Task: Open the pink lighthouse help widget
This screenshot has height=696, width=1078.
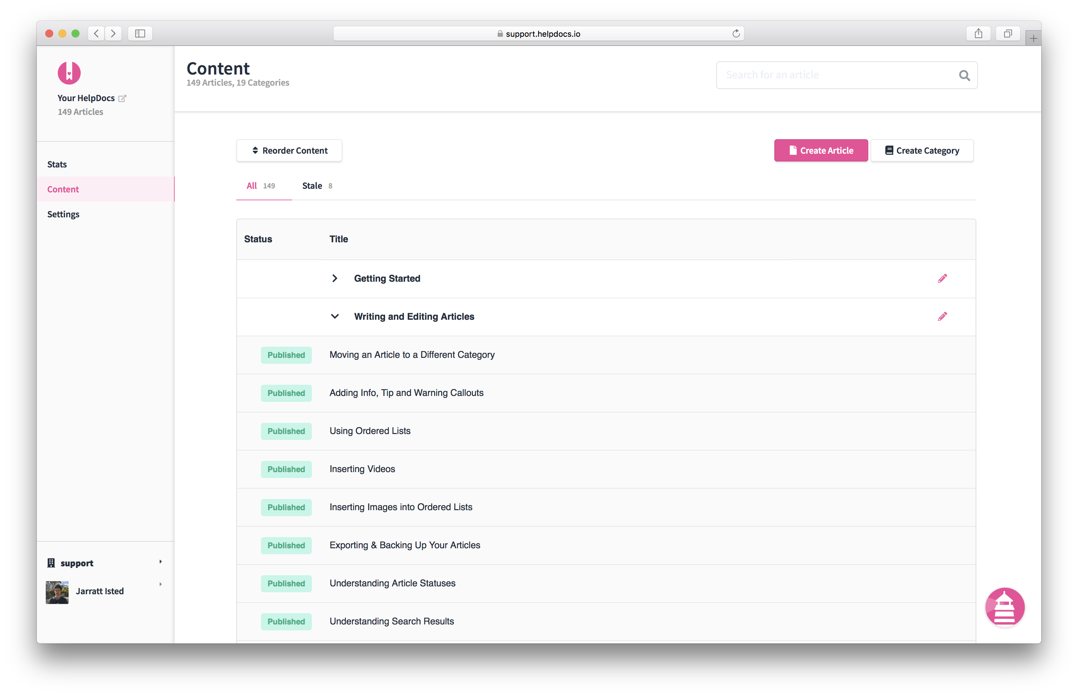Action: point(1005,607)
